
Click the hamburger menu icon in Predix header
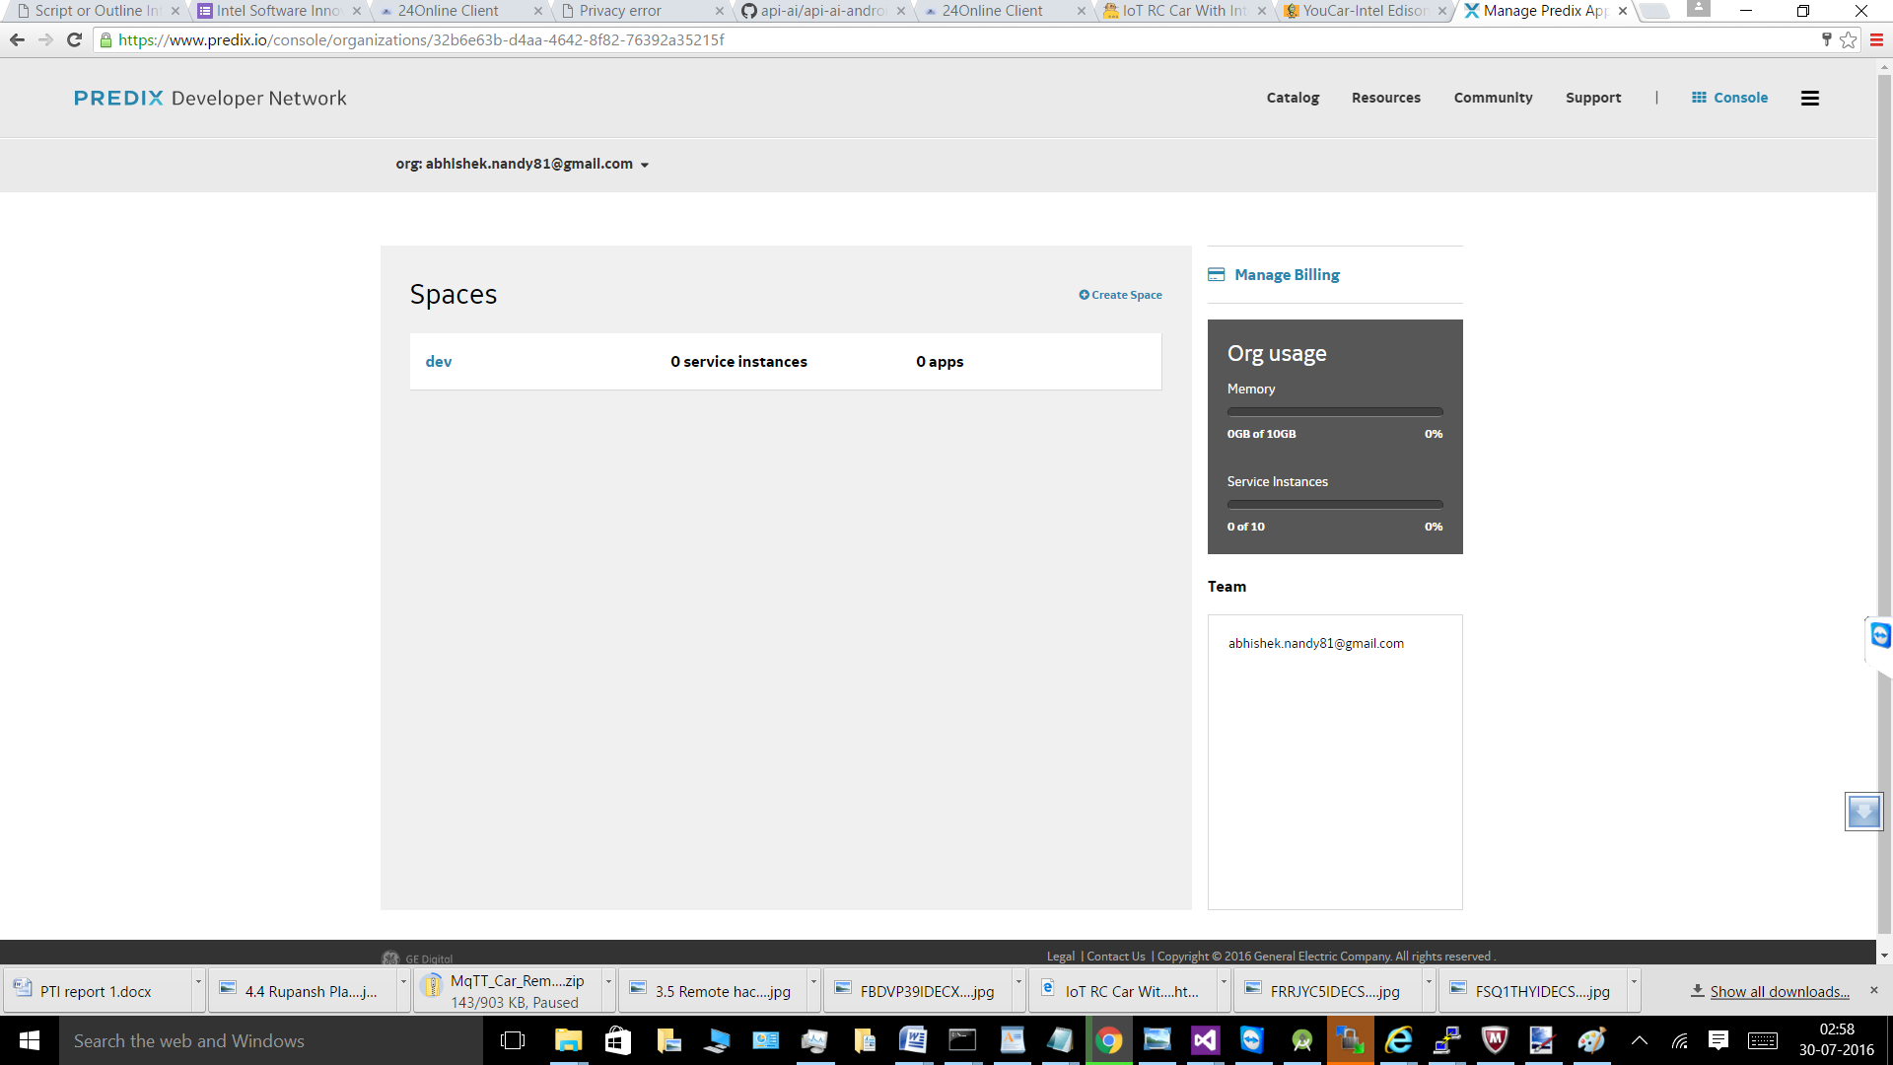1809,98
